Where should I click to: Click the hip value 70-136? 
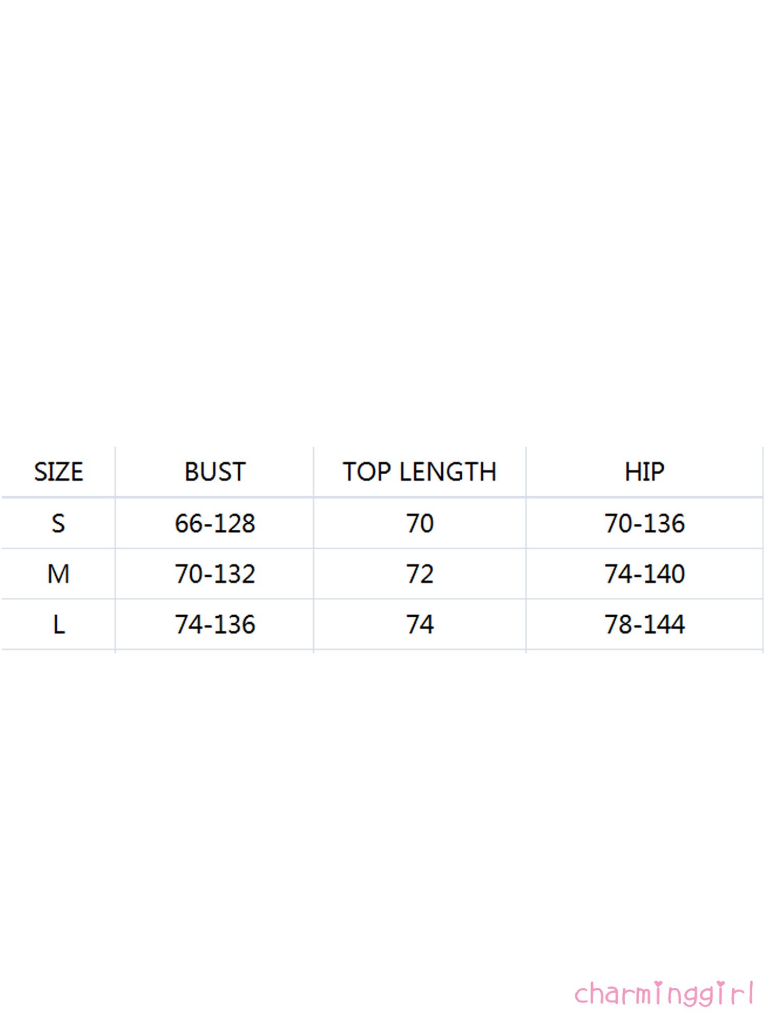644,523
